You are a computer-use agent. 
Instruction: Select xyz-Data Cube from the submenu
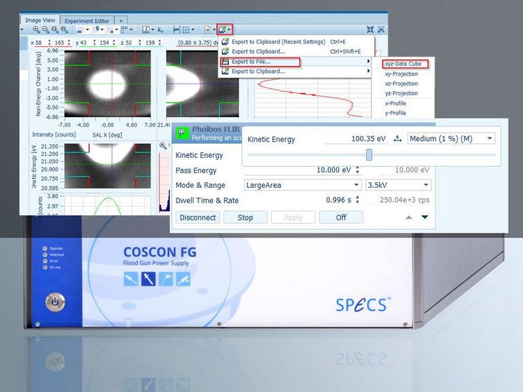[x=403, y=64]
